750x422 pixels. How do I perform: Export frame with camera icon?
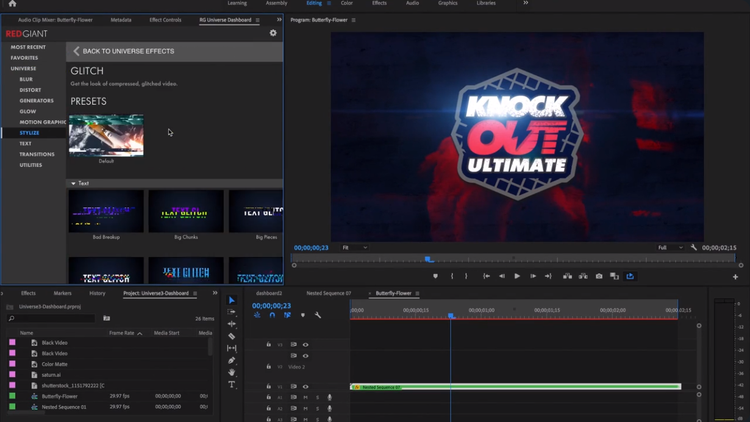(x=599, y=276)
